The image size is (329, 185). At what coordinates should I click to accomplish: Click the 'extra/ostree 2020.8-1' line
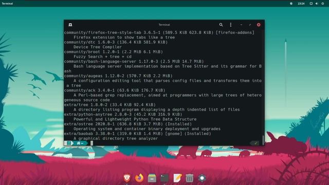128,124
